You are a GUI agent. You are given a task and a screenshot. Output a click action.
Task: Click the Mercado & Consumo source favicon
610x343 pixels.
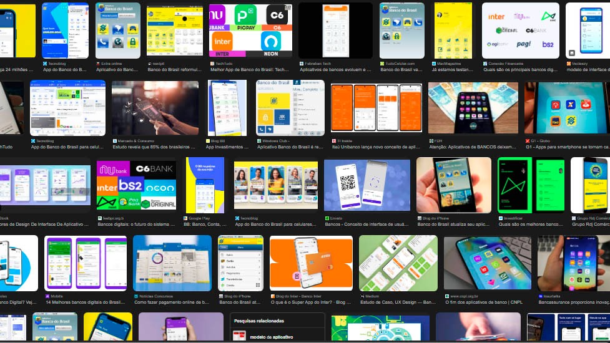pos(115,141)
